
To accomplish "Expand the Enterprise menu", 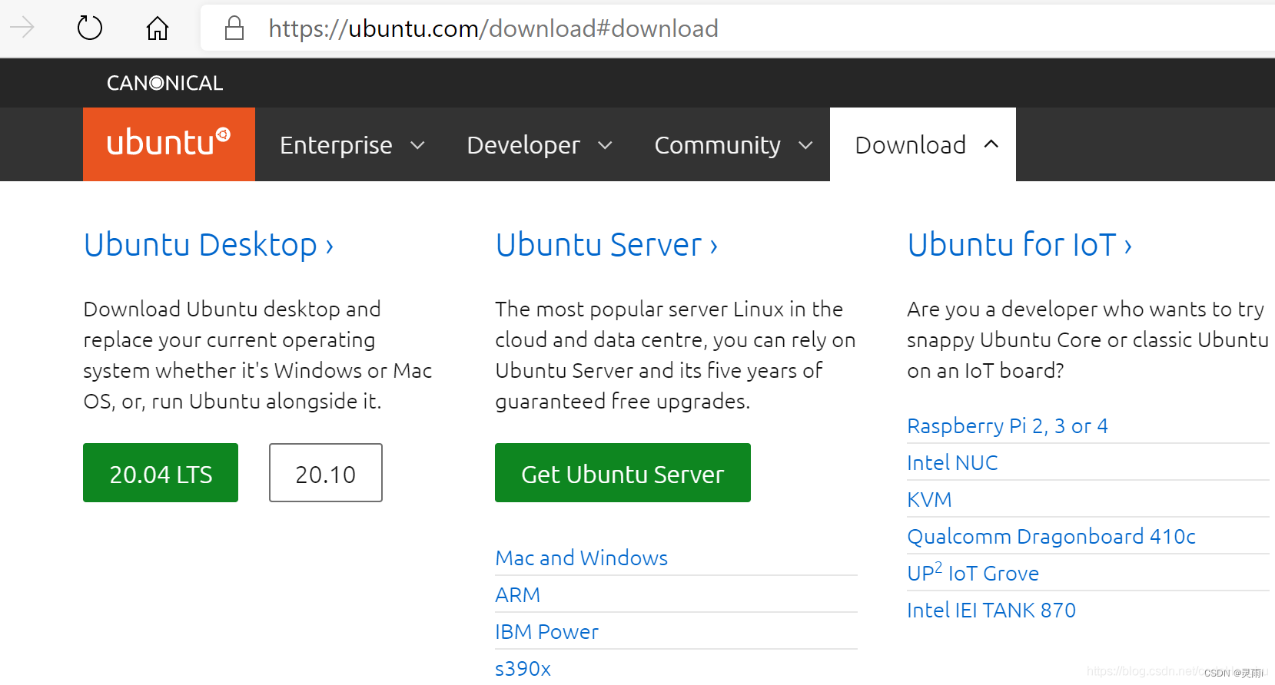I will click(x=352, y=145).
